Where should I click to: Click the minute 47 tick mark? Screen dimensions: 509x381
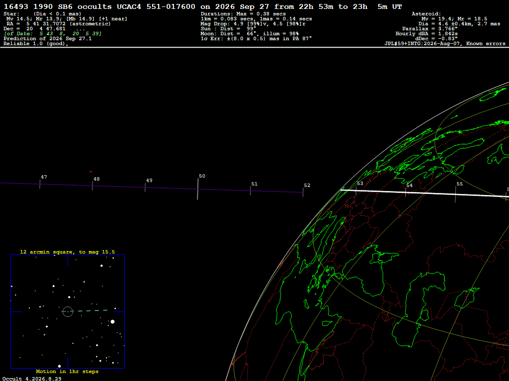click(x=40, y=185)
